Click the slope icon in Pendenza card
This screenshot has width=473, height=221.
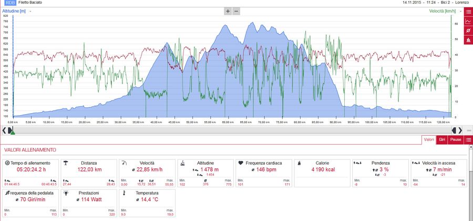click(x=357, y=163)
